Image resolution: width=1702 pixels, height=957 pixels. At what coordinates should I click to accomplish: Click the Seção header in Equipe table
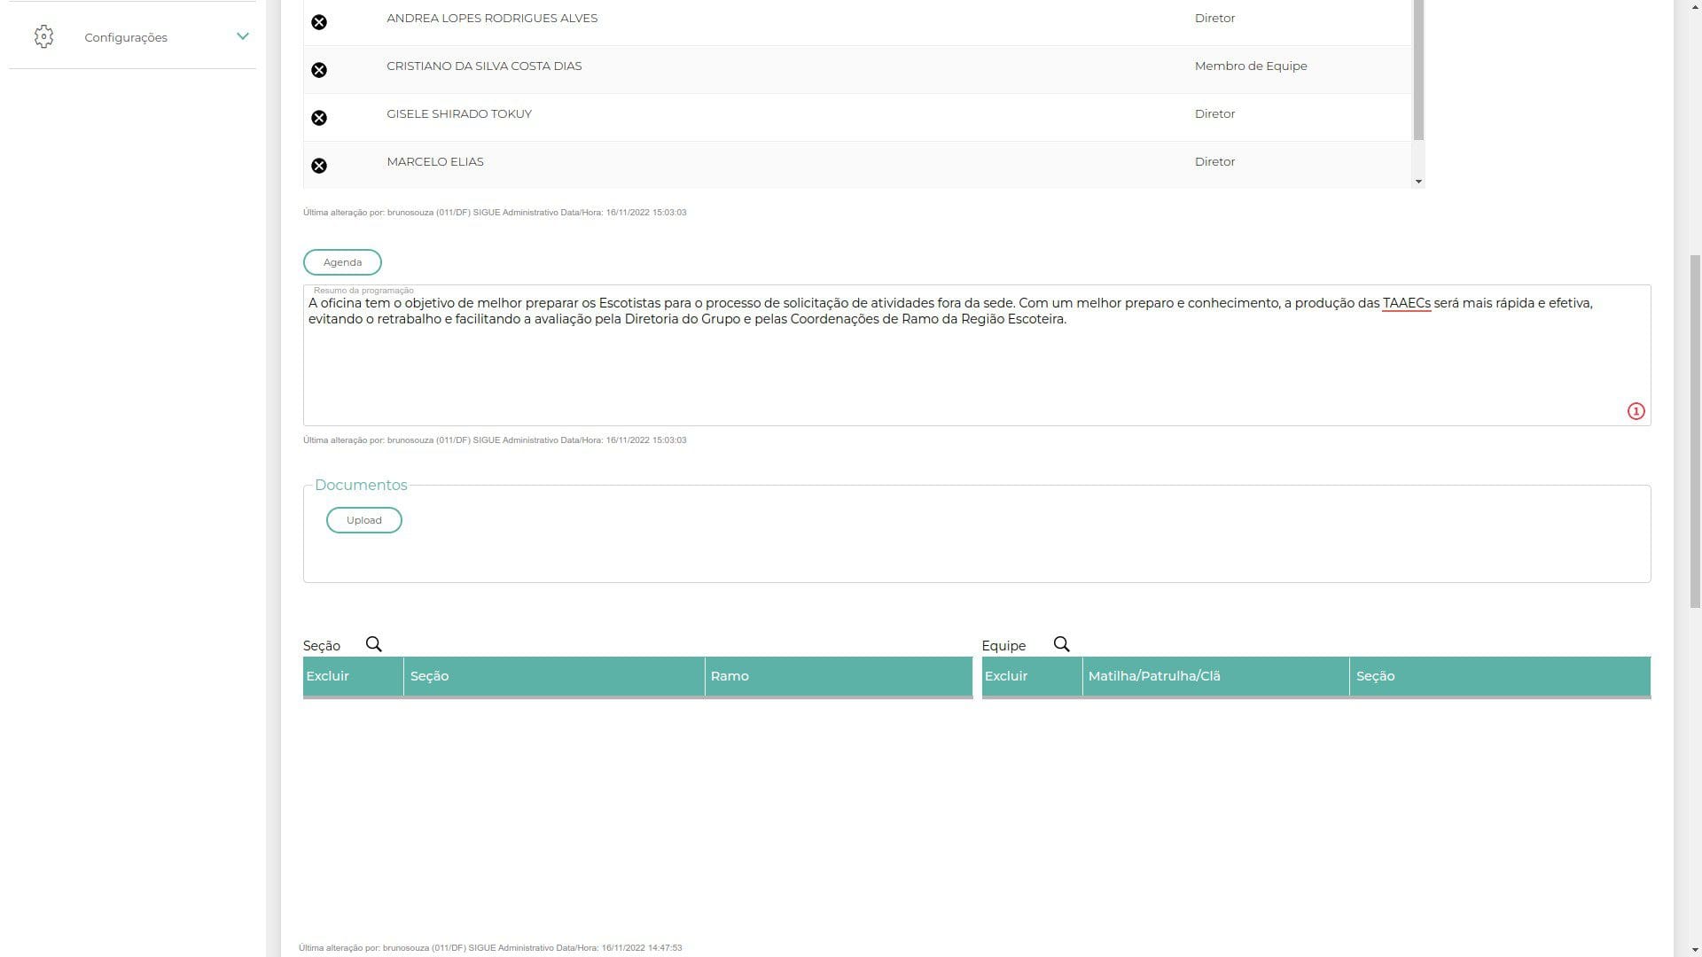(1375, 676)
